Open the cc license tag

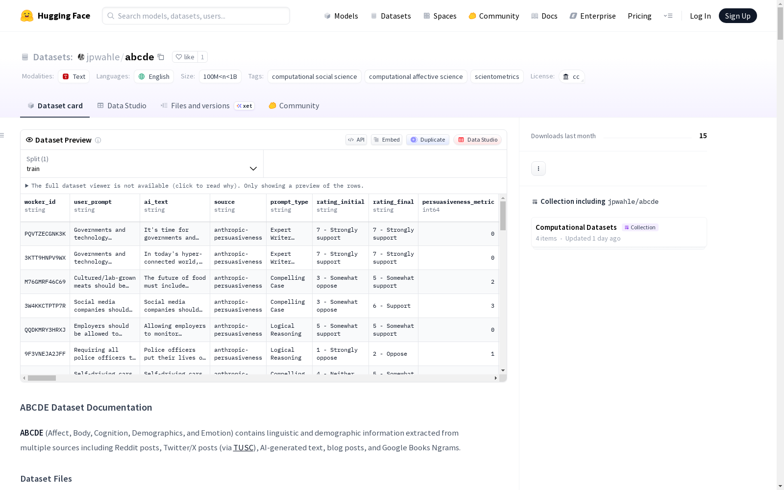click(572, 76)
